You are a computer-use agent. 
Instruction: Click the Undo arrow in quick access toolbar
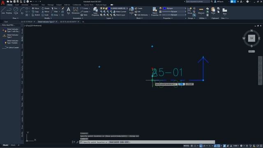[x=31, y=2]
